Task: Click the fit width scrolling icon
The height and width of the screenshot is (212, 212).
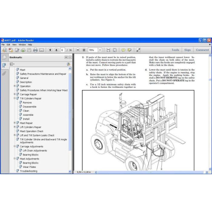Action: coord(108,50)
